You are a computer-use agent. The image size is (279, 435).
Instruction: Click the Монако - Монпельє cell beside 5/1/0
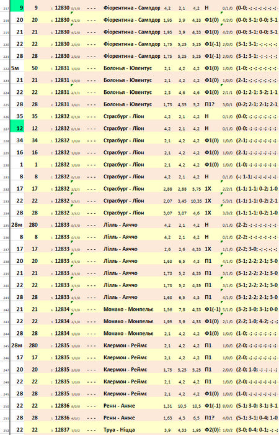pos(128,309)
